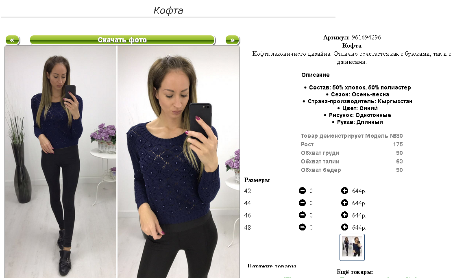Decrease quantity for size 48

(x=302, y=227)
